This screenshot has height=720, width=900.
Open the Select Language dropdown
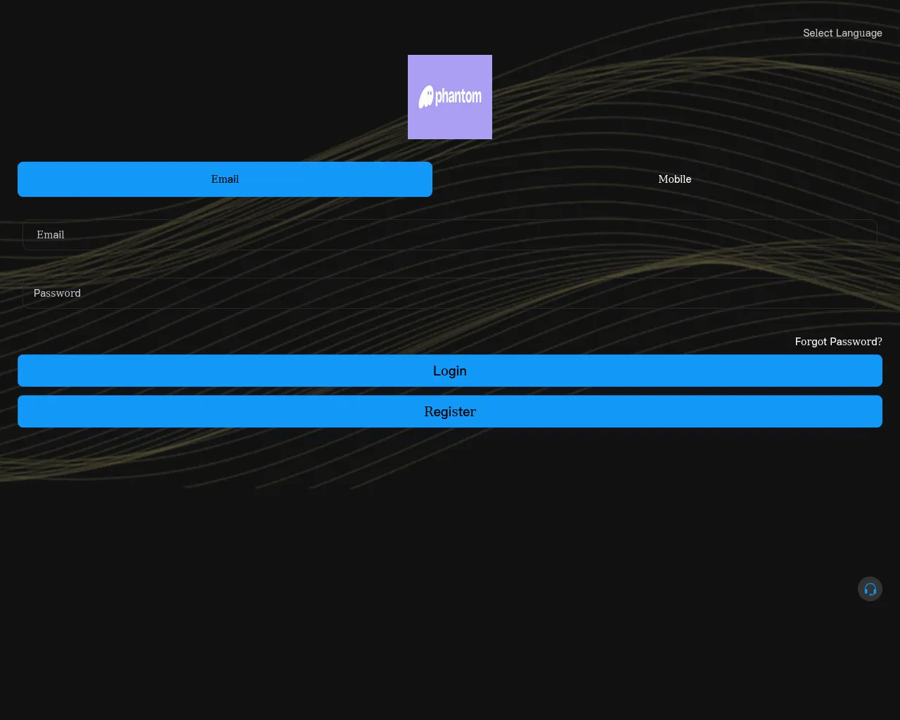[x=842, y=33]
